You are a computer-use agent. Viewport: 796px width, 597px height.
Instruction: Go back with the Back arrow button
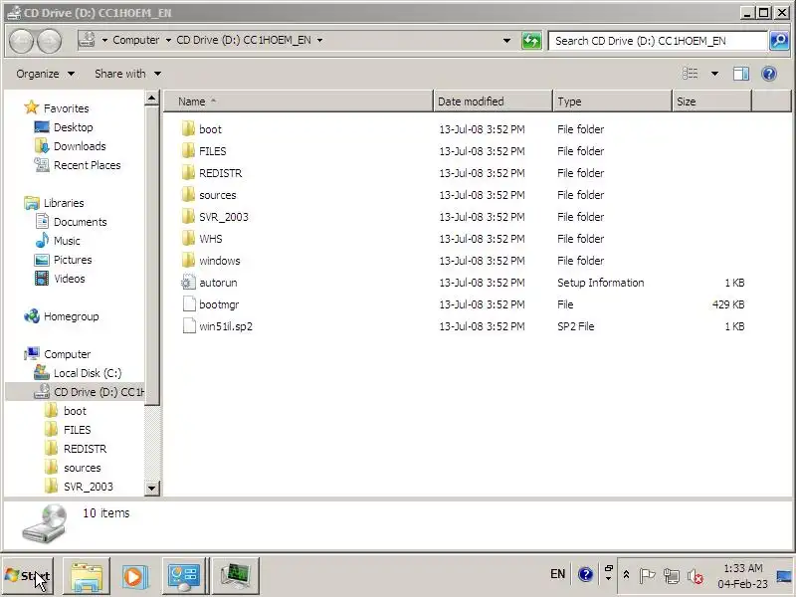(22, 41)
